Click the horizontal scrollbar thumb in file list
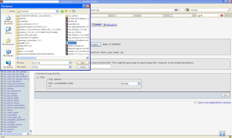Screen dimensions: 232x138 [28, 58]
